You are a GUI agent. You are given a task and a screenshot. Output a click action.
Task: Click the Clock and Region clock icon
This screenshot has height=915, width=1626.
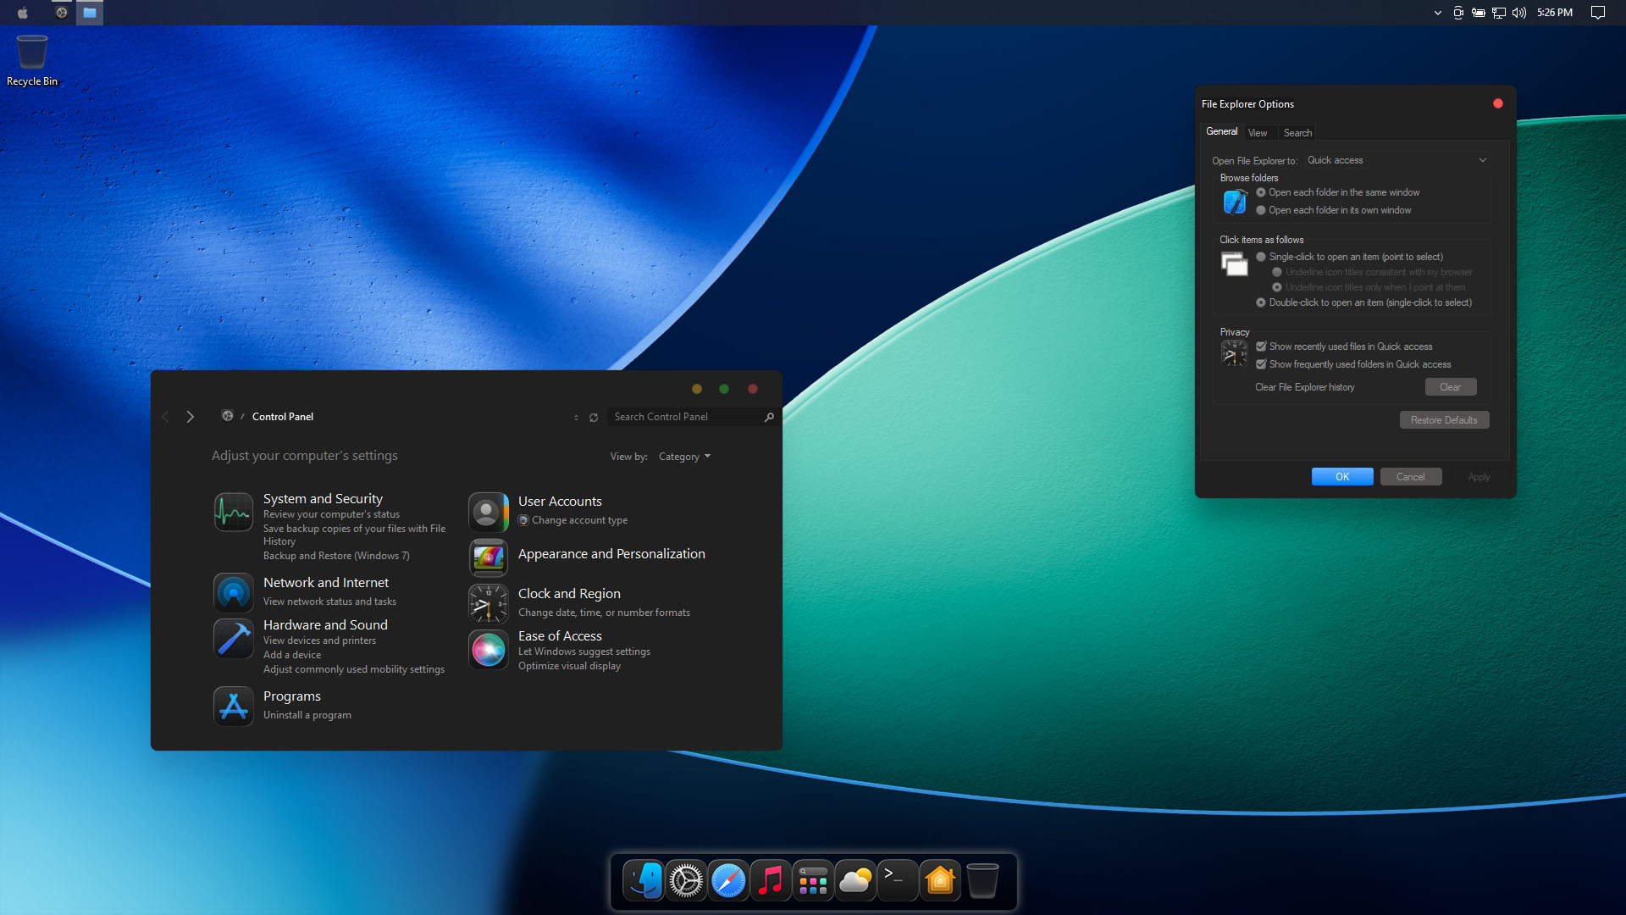pyautogui.click(x=488, y=603)
